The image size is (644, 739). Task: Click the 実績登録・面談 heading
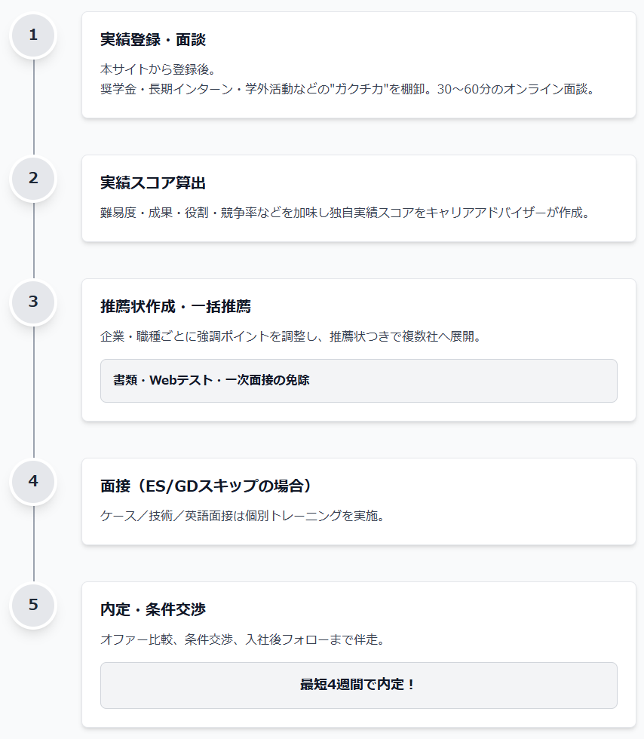click(153, 40)
